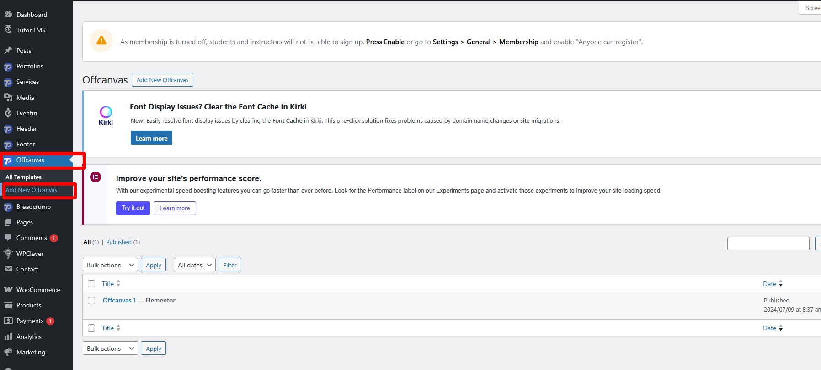
Task: Check the select-all checkbox in table footer
Action: tap(91, 328)
